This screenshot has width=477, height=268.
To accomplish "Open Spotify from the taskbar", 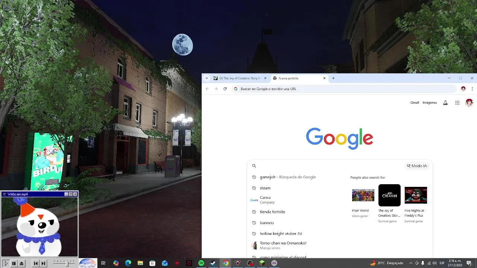I will click(201, 263).
